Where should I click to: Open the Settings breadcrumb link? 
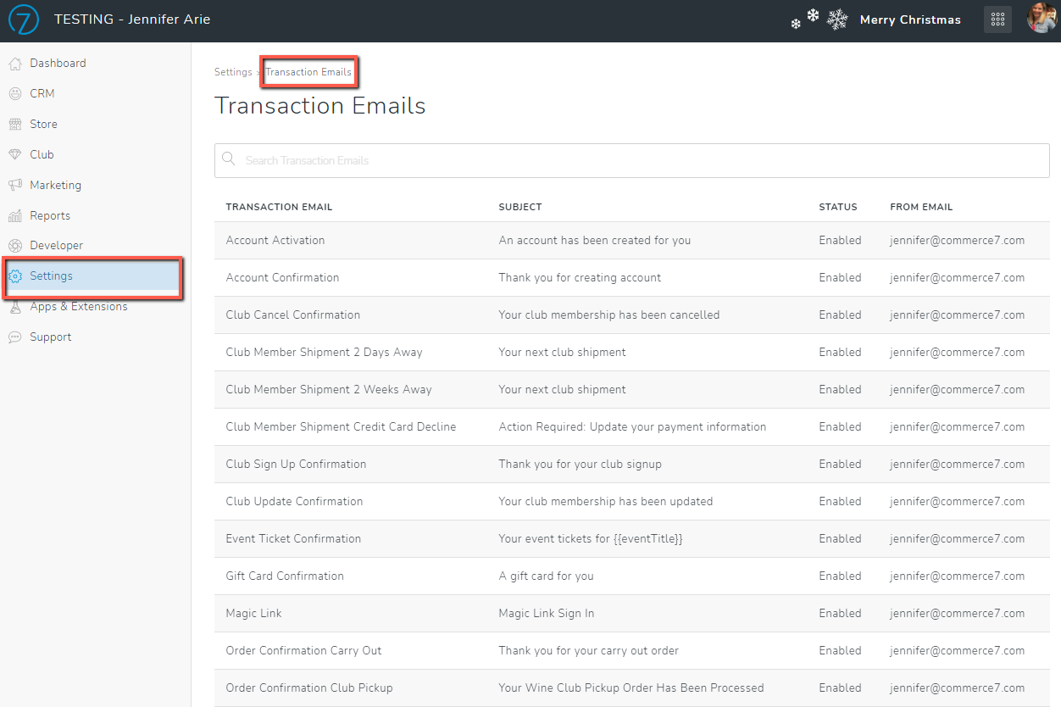coord(232,72)
